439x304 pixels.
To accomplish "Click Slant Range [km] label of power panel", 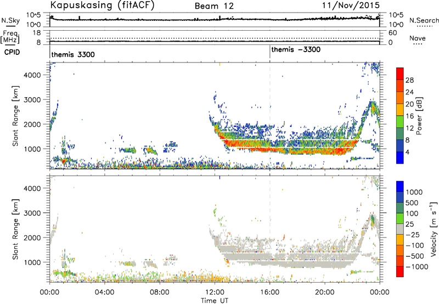I will click(x=16, y=116).
